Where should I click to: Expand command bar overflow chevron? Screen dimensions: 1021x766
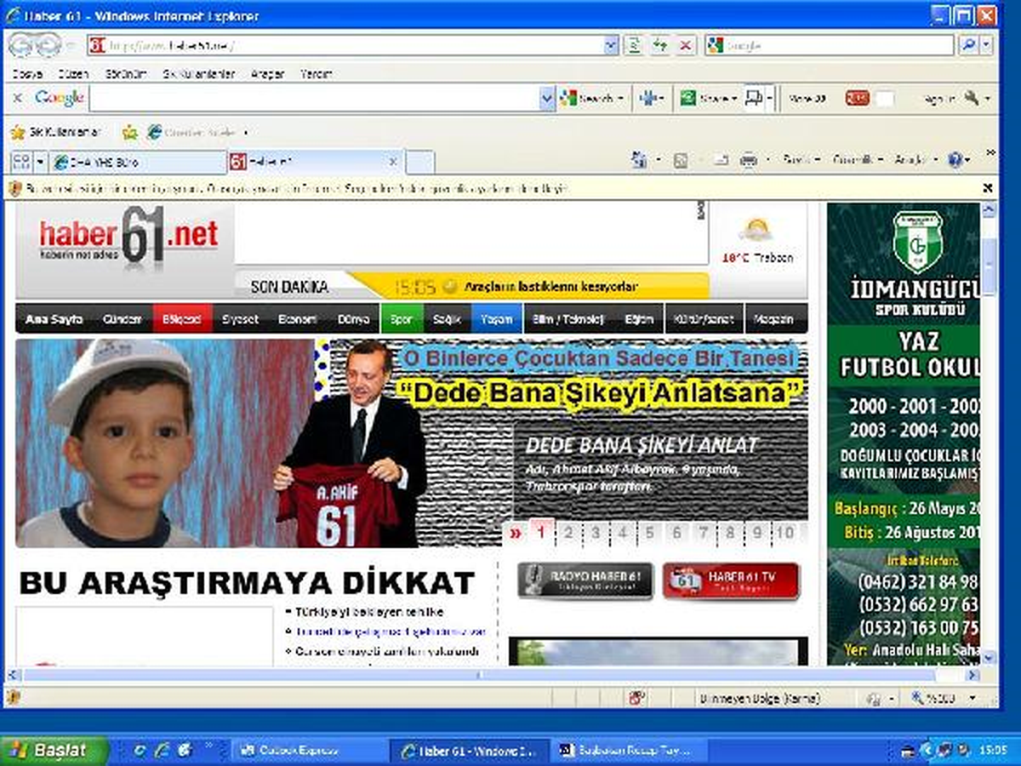tap(990, 153)
